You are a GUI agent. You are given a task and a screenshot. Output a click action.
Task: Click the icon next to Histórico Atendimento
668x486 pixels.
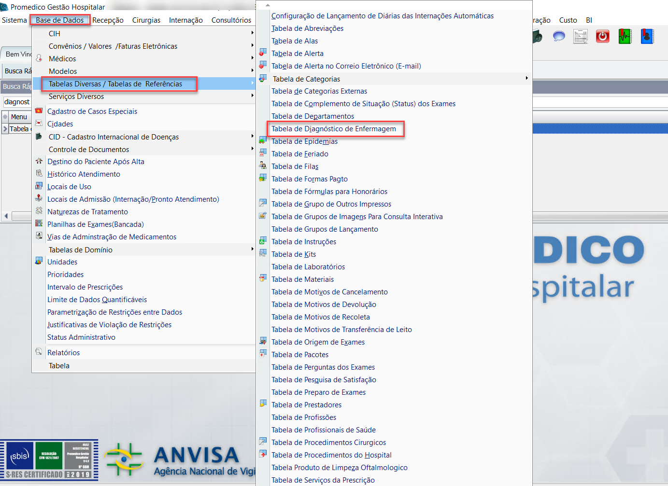pos(39,174)
